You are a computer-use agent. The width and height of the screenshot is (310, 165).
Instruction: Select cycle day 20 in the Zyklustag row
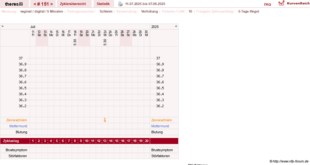(147, 141)
